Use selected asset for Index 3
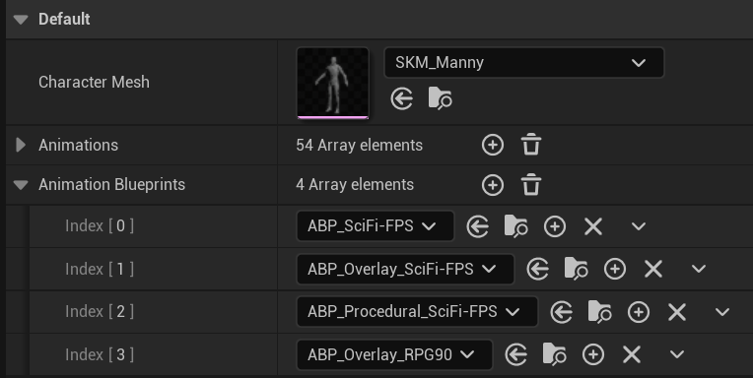 point(516,355)
